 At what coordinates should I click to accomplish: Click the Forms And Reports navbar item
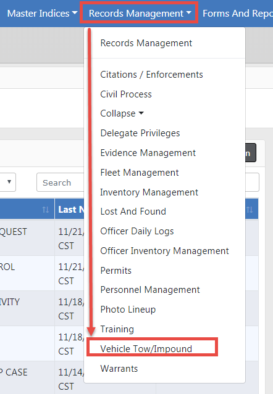238,14
